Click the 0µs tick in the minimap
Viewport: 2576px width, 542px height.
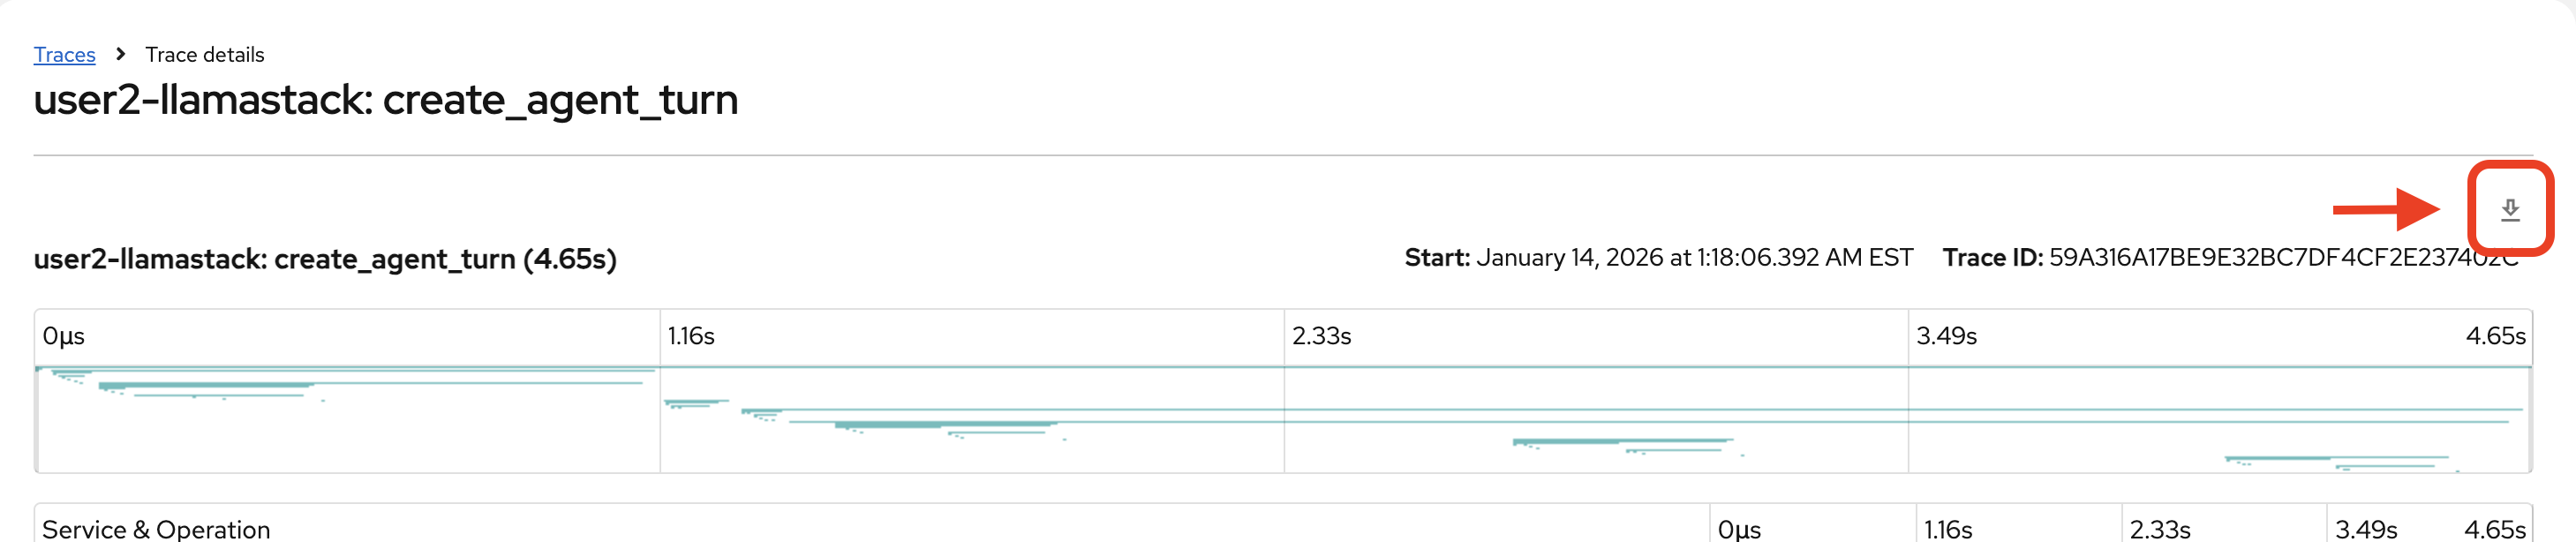[63, 336]
